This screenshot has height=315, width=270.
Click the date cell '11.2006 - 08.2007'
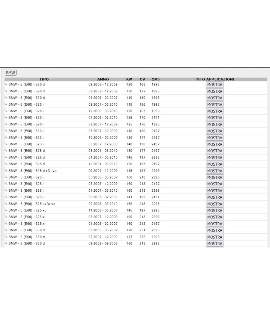point(103,210)
